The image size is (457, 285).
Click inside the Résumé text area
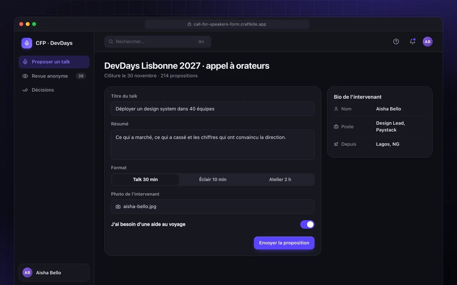(x=213, y=145)
